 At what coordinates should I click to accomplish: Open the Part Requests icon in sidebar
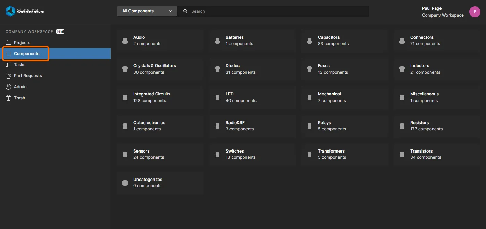pos(8,76)
